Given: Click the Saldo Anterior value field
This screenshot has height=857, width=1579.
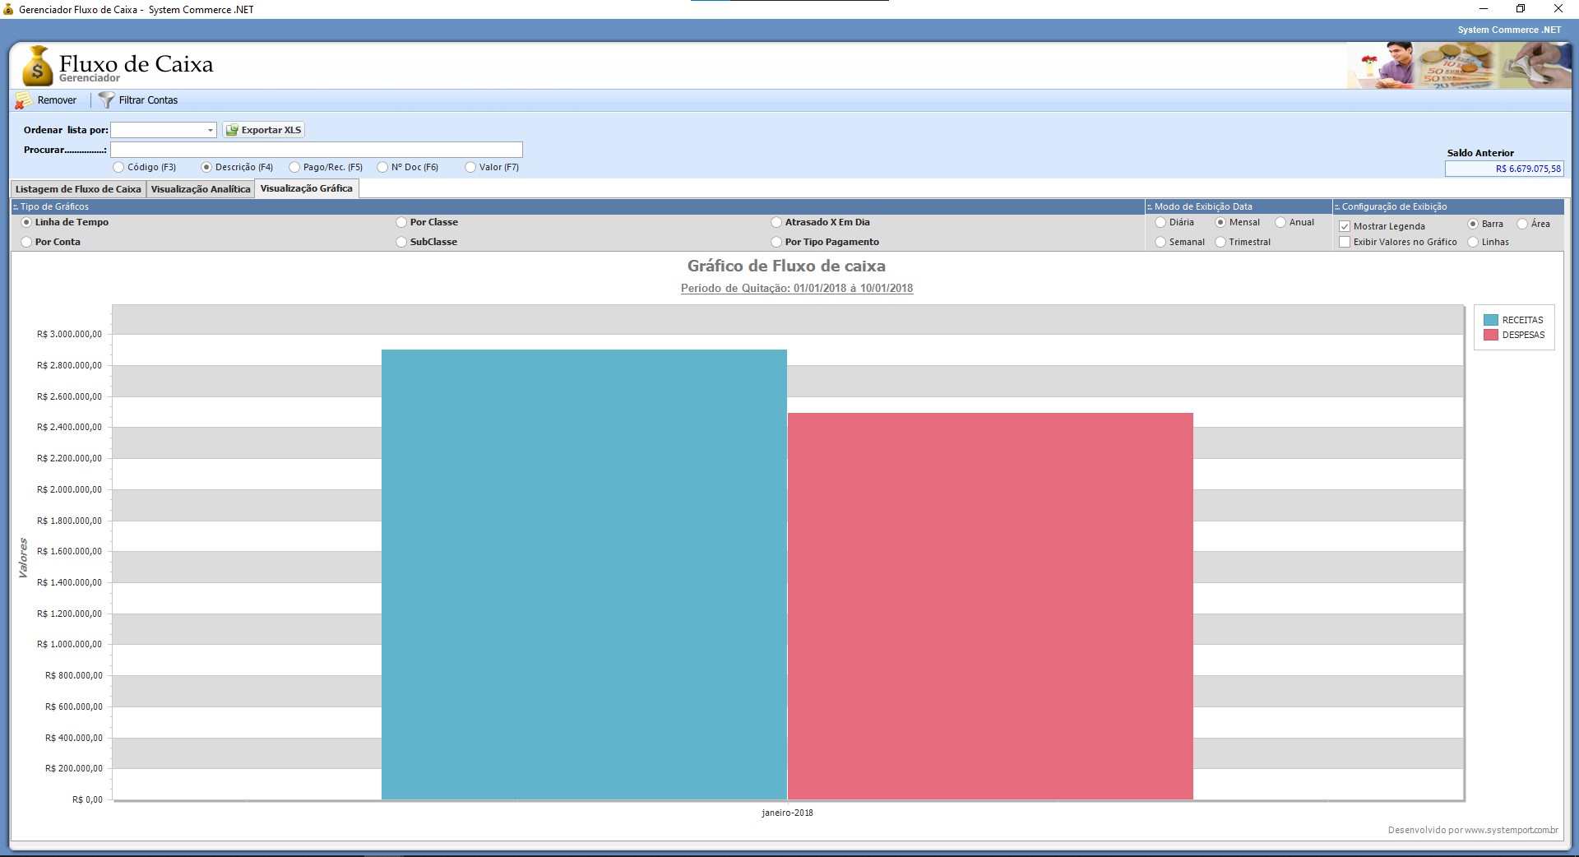Looking at the screenshot, I should (1504, 169).
